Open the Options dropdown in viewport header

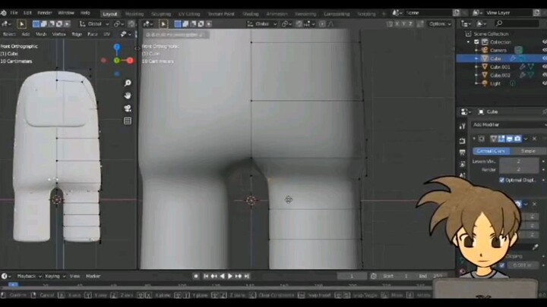[x=439, y=24]
